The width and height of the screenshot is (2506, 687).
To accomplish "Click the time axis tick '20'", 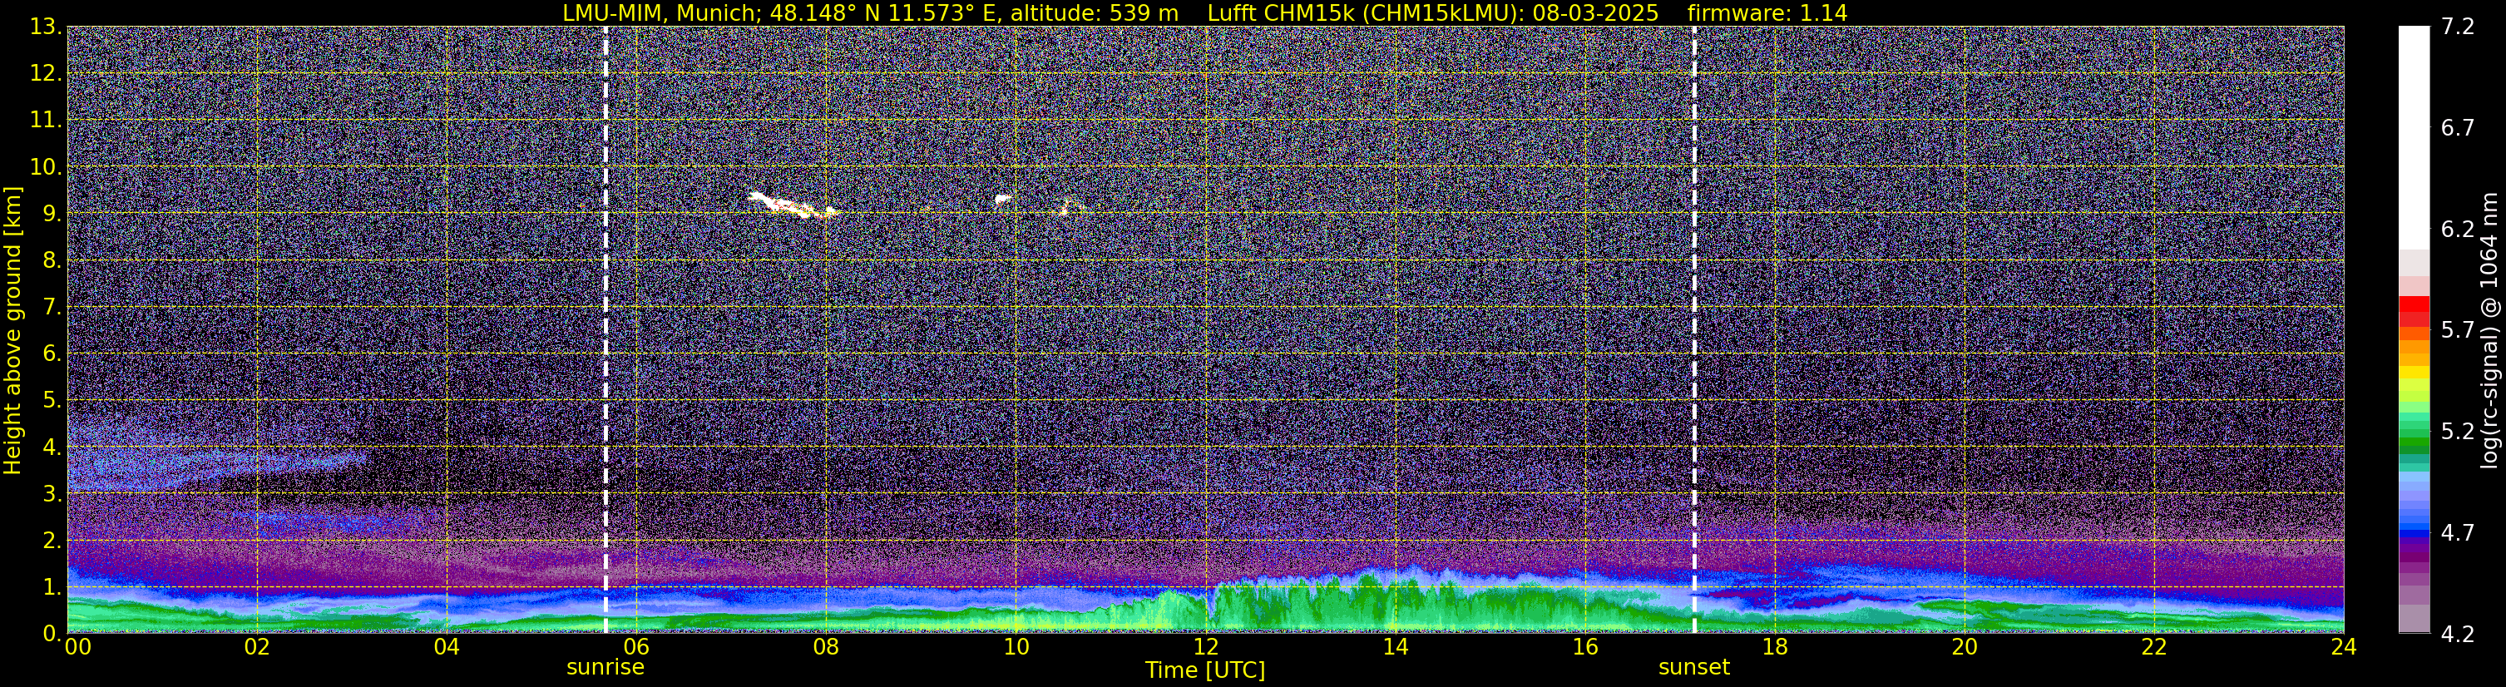I will [x=1965, y=647].
